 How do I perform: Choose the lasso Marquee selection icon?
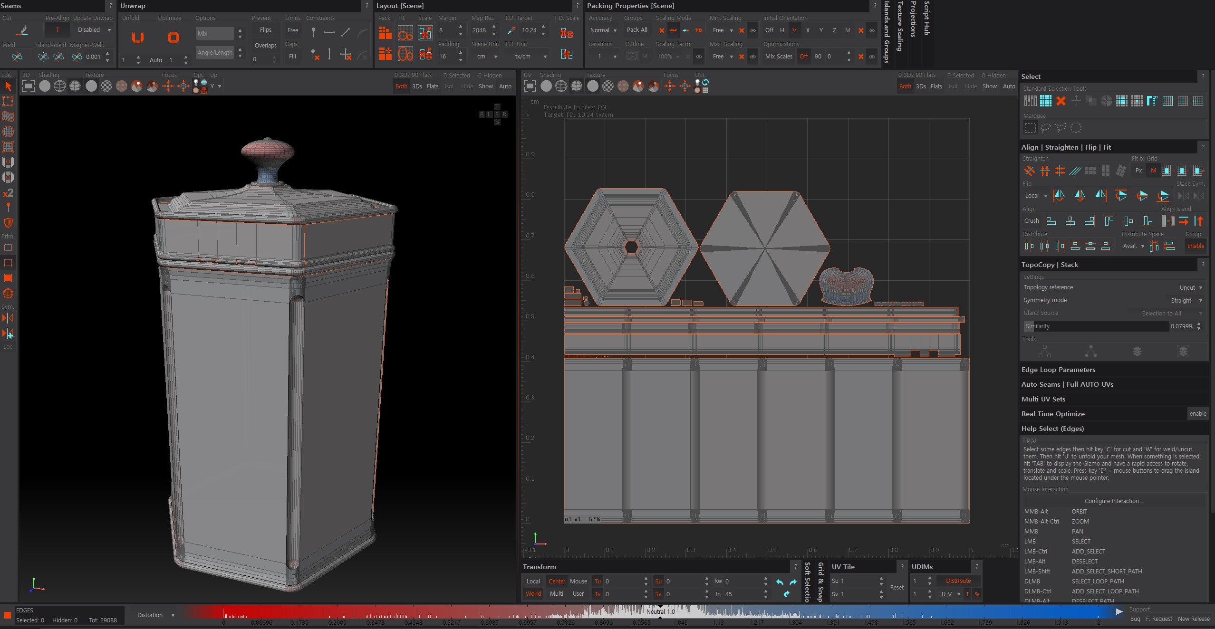click(x=1045, y=128)
